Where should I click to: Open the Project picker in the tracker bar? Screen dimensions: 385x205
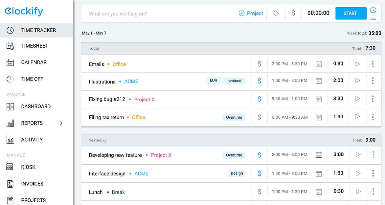(x=251, y=13)
